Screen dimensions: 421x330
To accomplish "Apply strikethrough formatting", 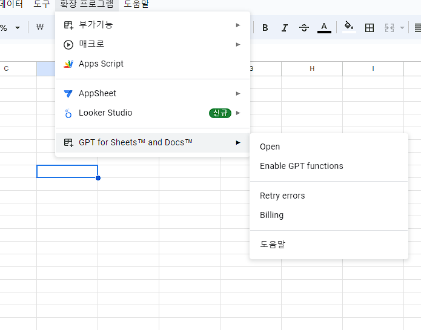I will (x=304, y=28).
